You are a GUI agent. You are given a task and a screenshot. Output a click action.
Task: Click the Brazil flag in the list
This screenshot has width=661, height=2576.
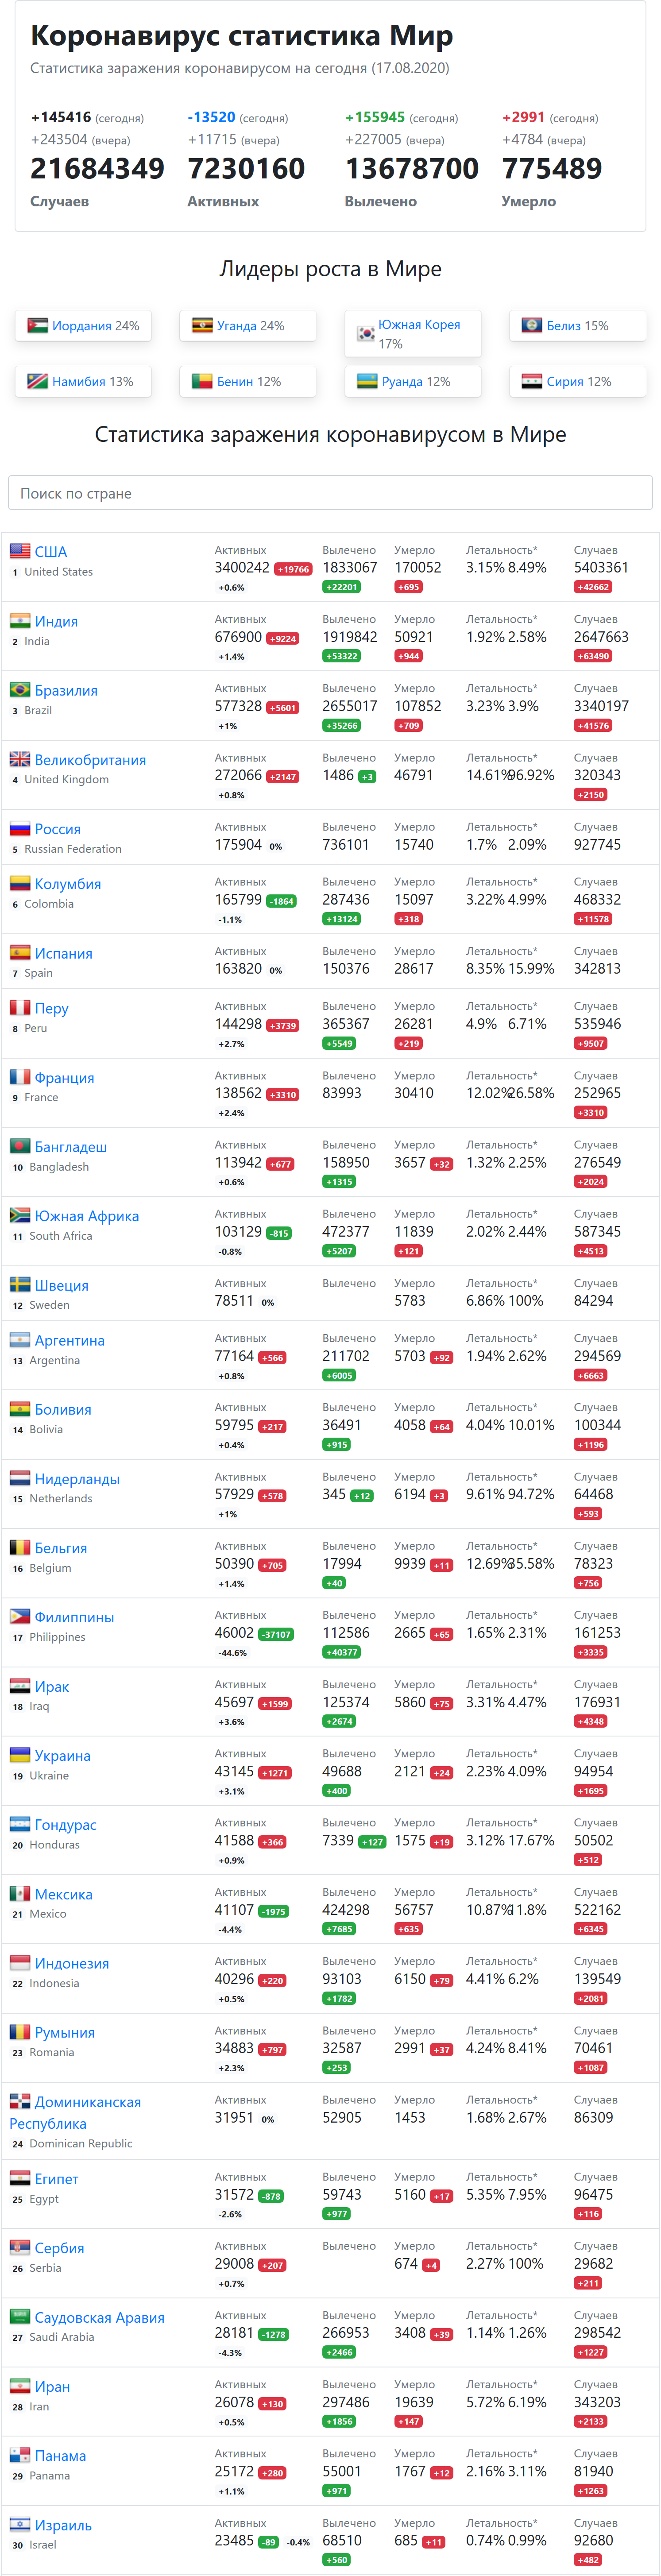click(20, 690)
